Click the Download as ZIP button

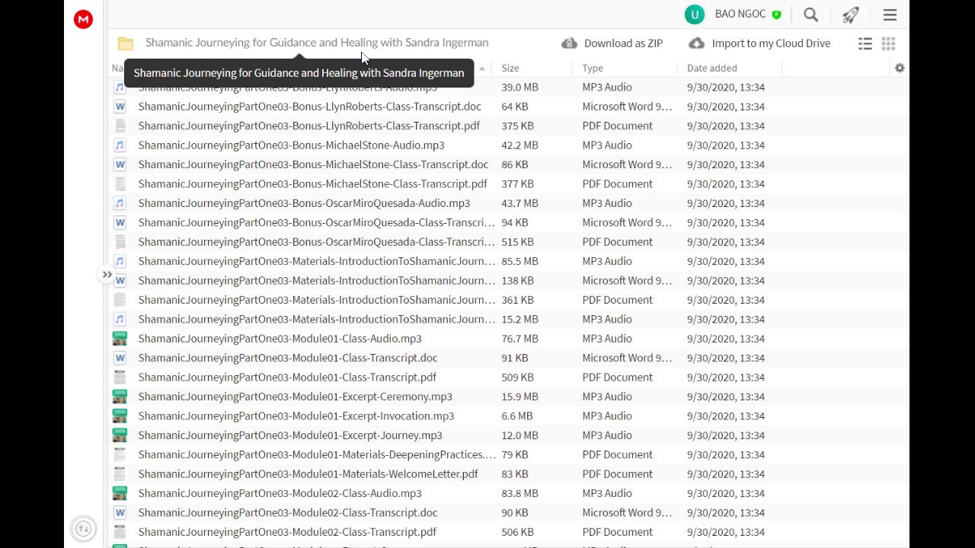point(612,43)
